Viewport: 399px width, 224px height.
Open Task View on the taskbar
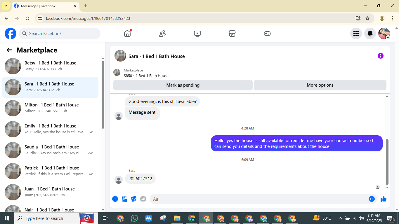click(x=105, y=218)
